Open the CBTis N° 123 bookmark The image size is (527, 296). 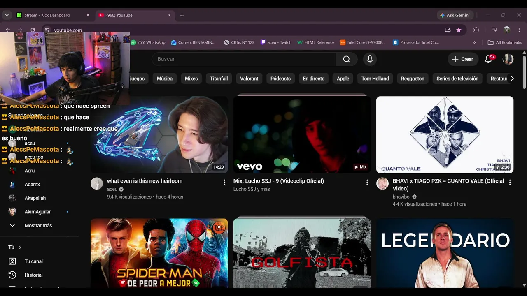pos(239,42)
